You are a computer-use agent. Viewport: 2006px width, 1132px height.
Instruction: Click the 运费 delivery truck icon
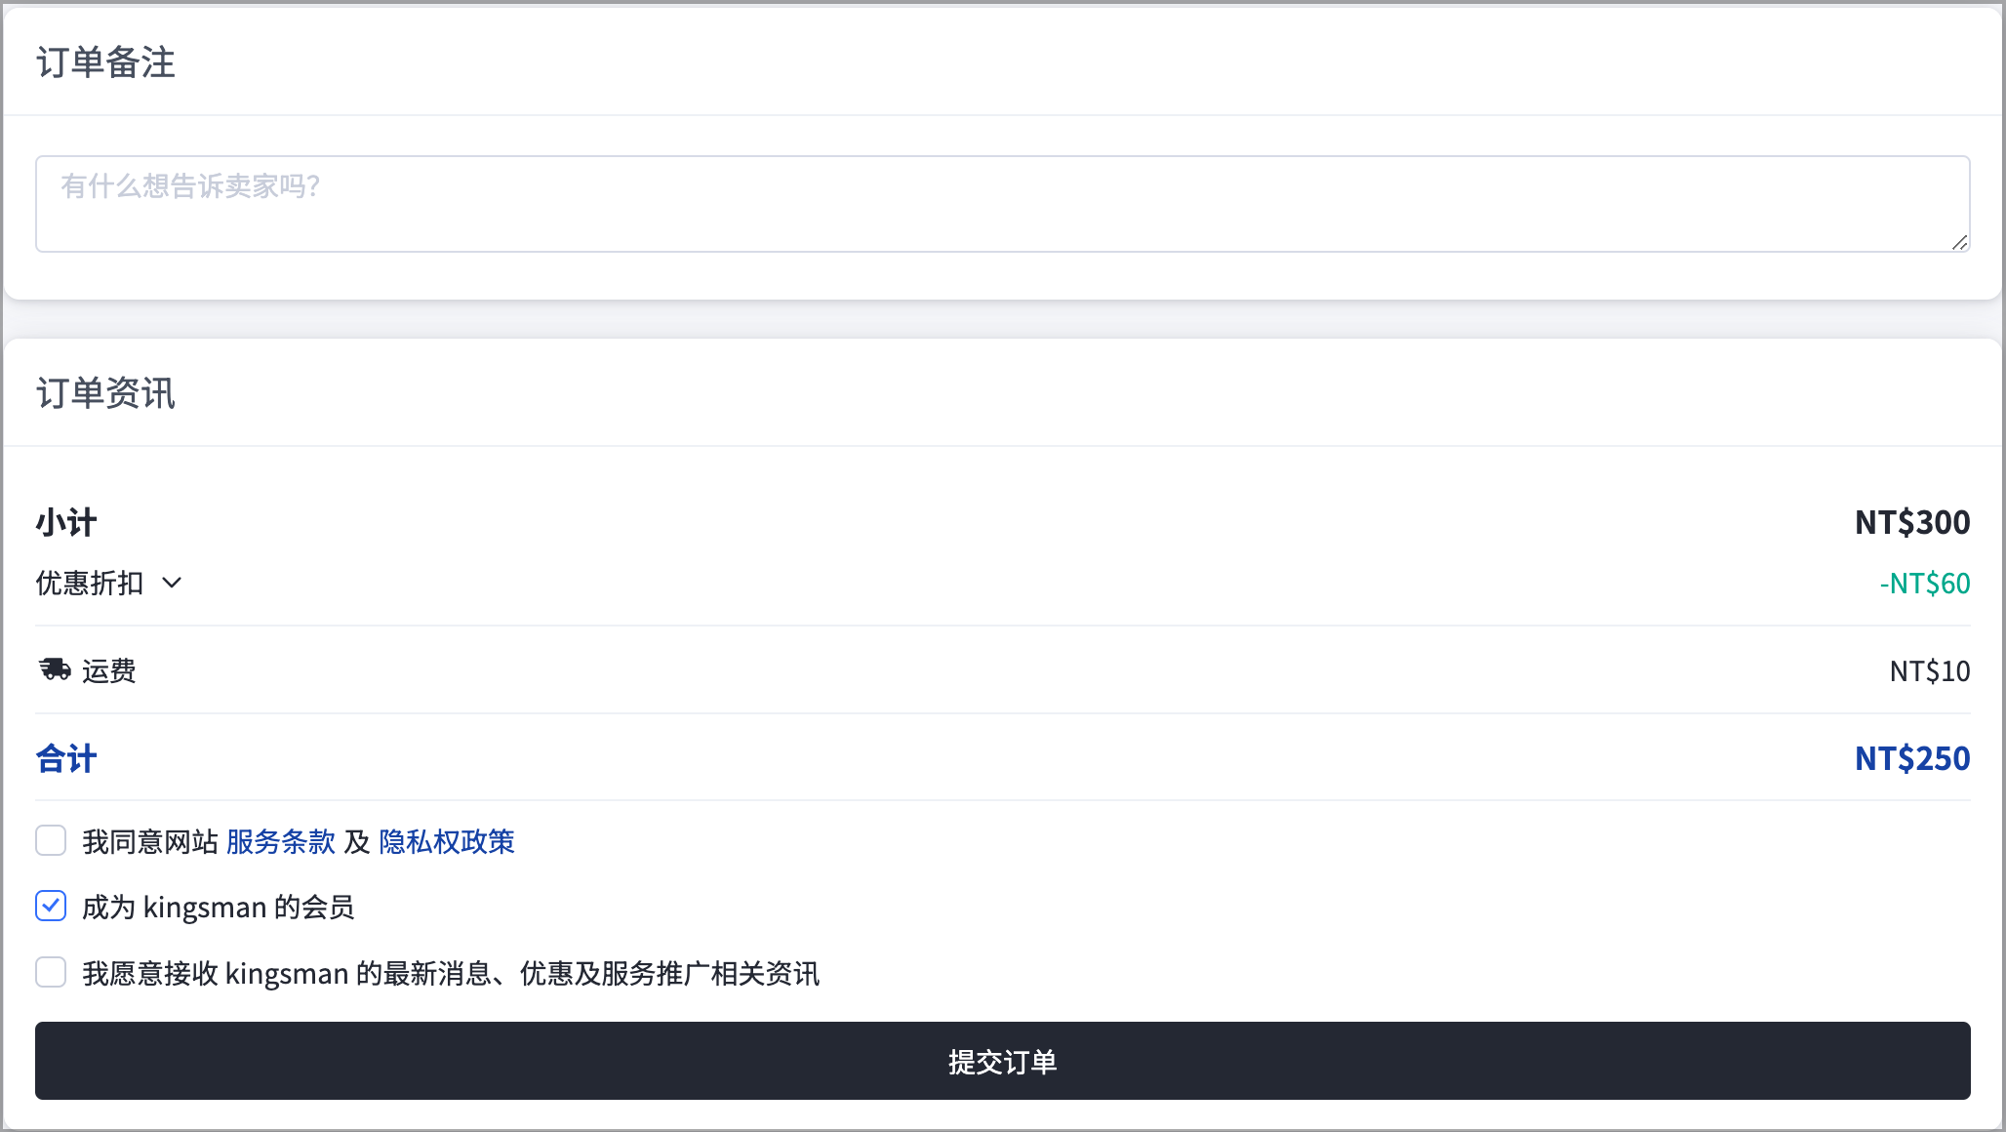click(x=55, y=669)
